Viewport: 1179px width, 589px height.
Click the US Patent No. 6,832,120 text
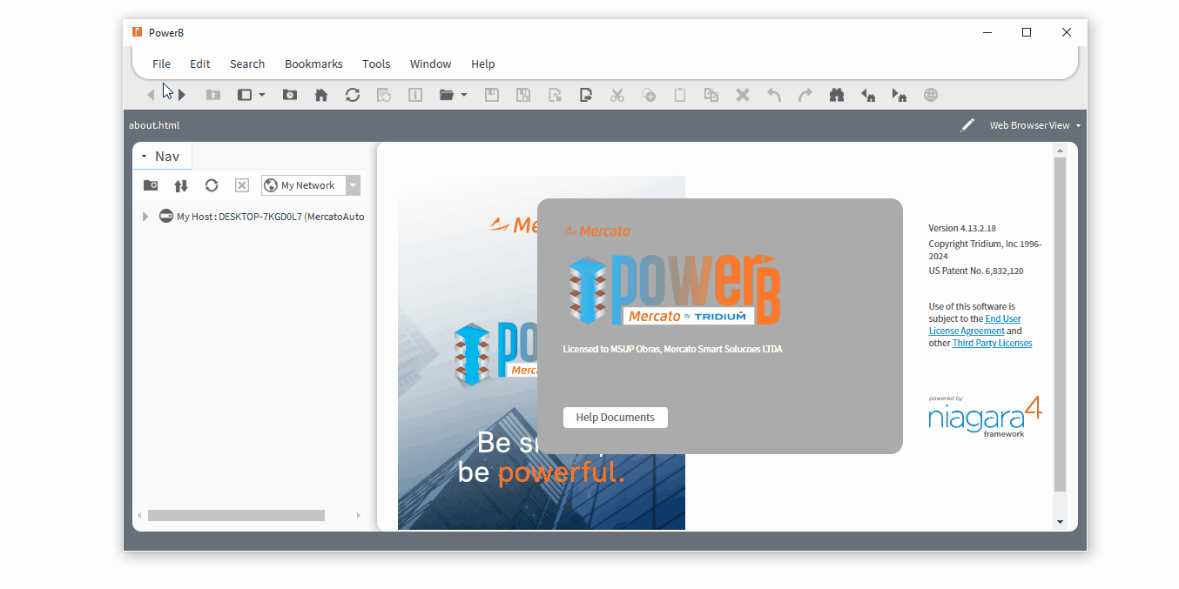[976, 271]
